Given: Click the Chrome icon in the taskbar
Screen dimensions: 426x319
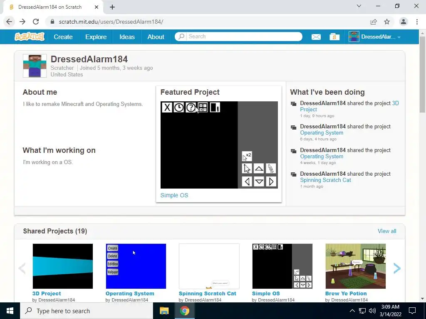Looking at the screenshot, I should [184, 311].
